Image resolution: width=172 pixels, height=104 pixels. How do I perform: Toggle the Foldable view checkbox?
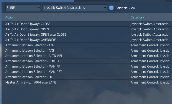pyautogui.click(x=111, y=8)
